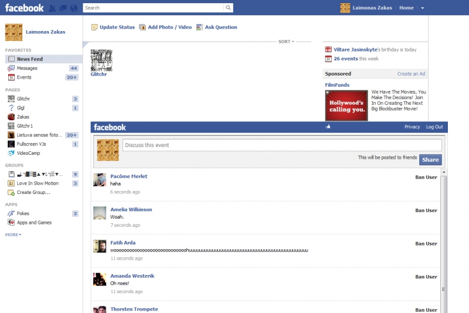Click the Zakas page icon
The width and height of the screenshot is (469, 313).
pyautogui.click(x=11, y=117)
